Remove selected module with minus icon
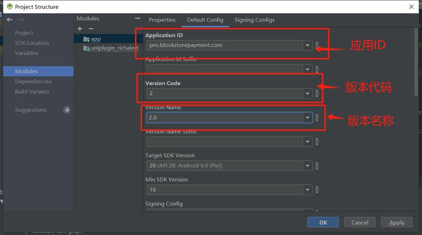Viewport: 422px width, 235px height. [91, 29]
